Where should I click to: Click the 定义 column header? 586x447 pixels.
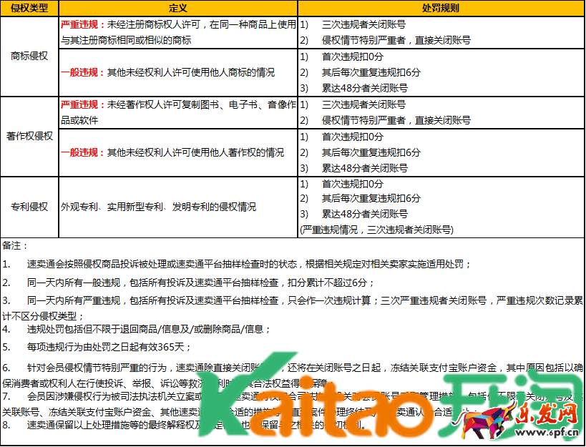click(x=178, y=8)
